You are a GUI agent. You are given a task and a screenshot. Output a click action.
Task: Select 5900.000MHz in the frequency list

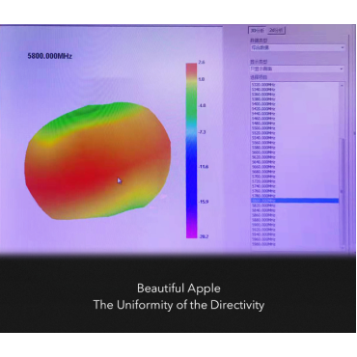point(263,225)
